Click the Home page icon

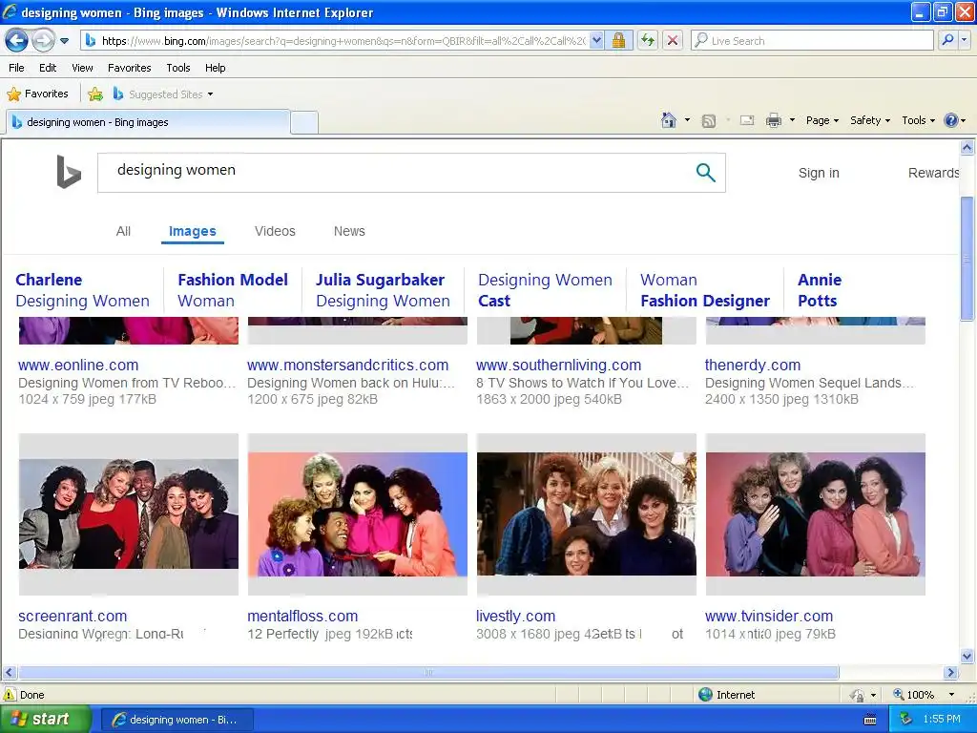[x=669, y=120]
